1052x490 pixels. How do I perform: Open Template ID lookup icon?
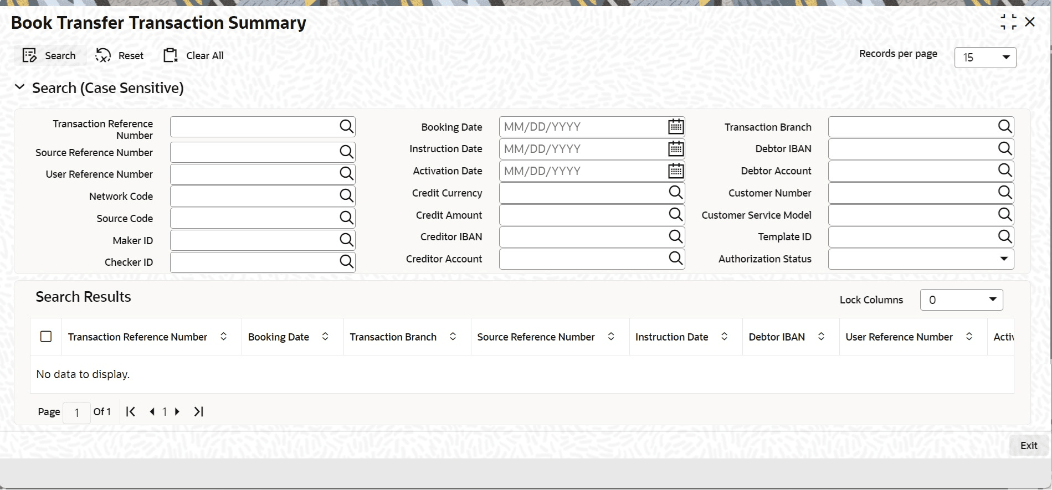(1004, 236)
